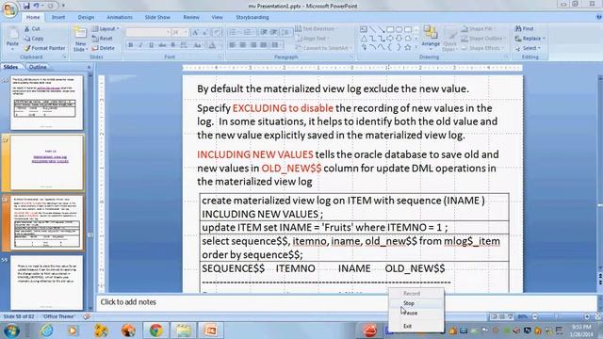Copy the selection
This screenshot has height=339, width=603.
[x=34, y=39]
